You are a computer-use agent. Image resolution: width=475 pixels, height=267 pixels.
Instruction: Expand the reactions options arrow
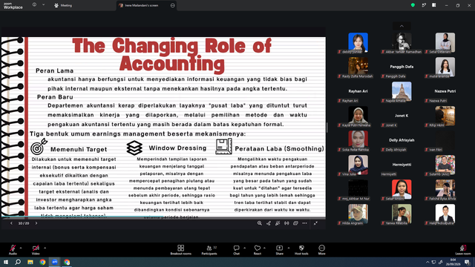[264, 248]
